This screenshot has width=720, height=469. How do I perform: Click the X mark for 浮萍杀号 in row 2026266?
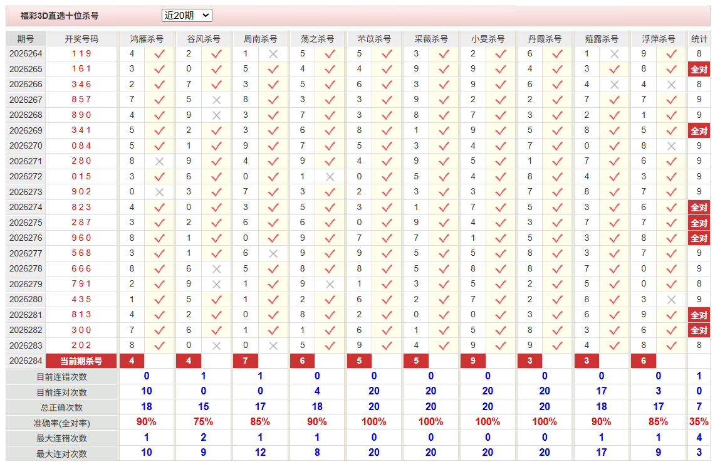[x=671, y=85]
